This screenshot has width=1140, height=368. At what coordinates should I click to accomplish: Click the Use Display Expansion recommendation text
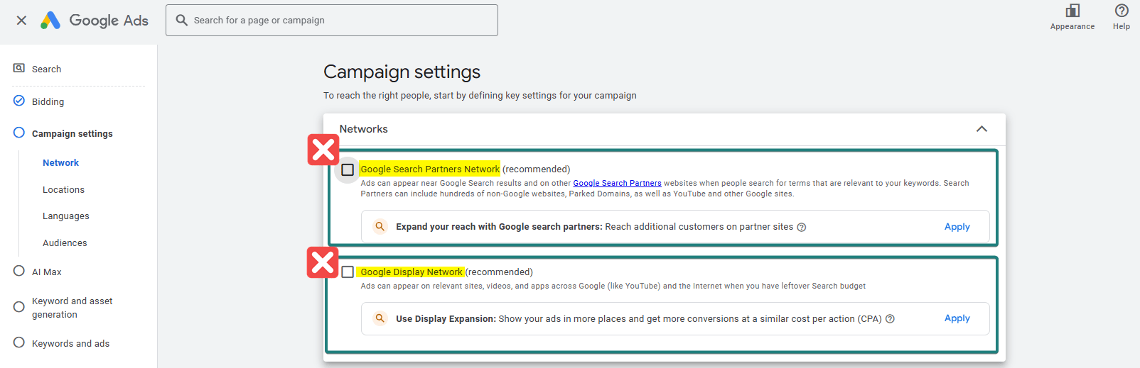coord(639,319)
